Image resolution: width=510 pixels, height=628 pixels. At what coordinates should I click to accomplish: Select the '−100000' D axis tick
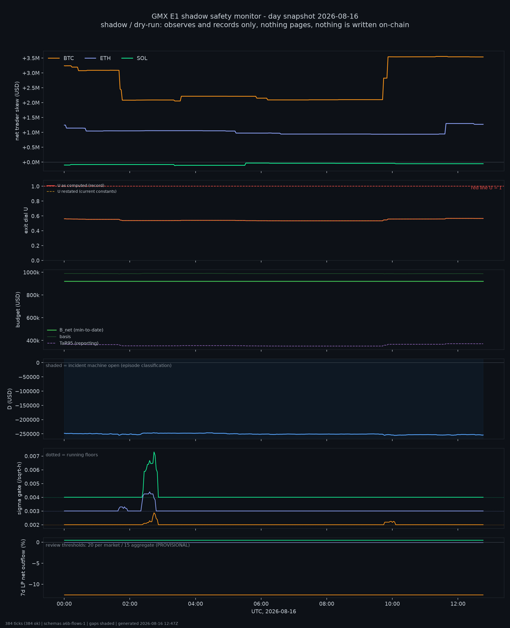28,391
